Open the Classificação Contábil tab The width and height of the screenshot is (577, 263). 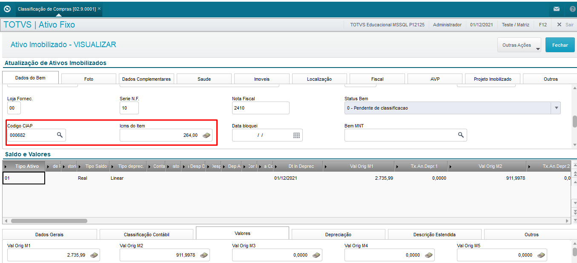[x=146, y=235]
